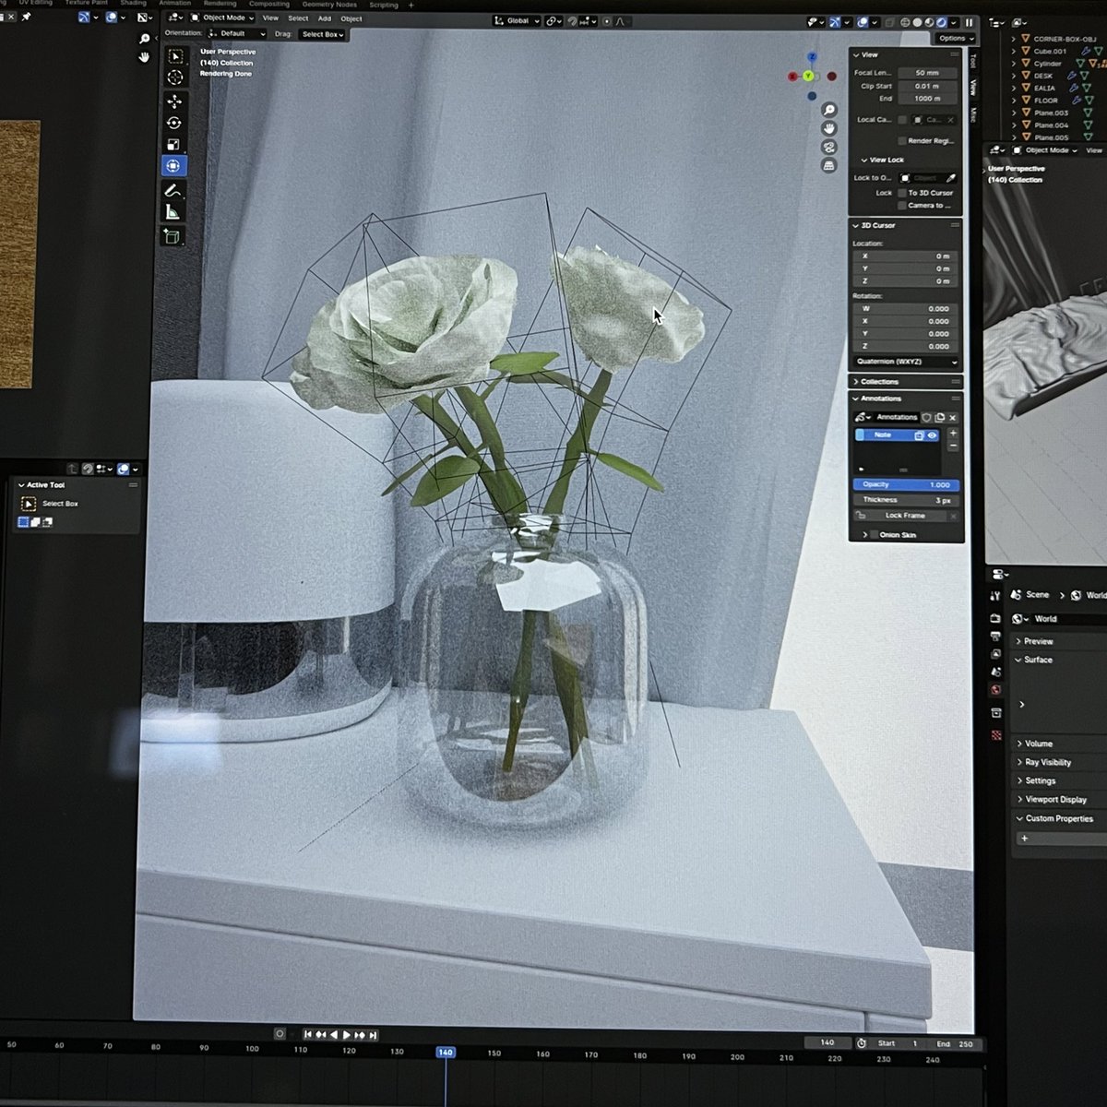Select the Measure tool
The height and width of the screenshot is (1107, 1107).
coord(173,212)
